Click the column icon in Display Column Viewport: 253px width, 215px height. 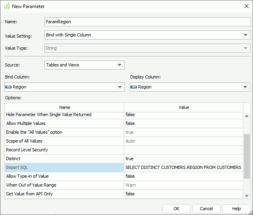point(134,87)
